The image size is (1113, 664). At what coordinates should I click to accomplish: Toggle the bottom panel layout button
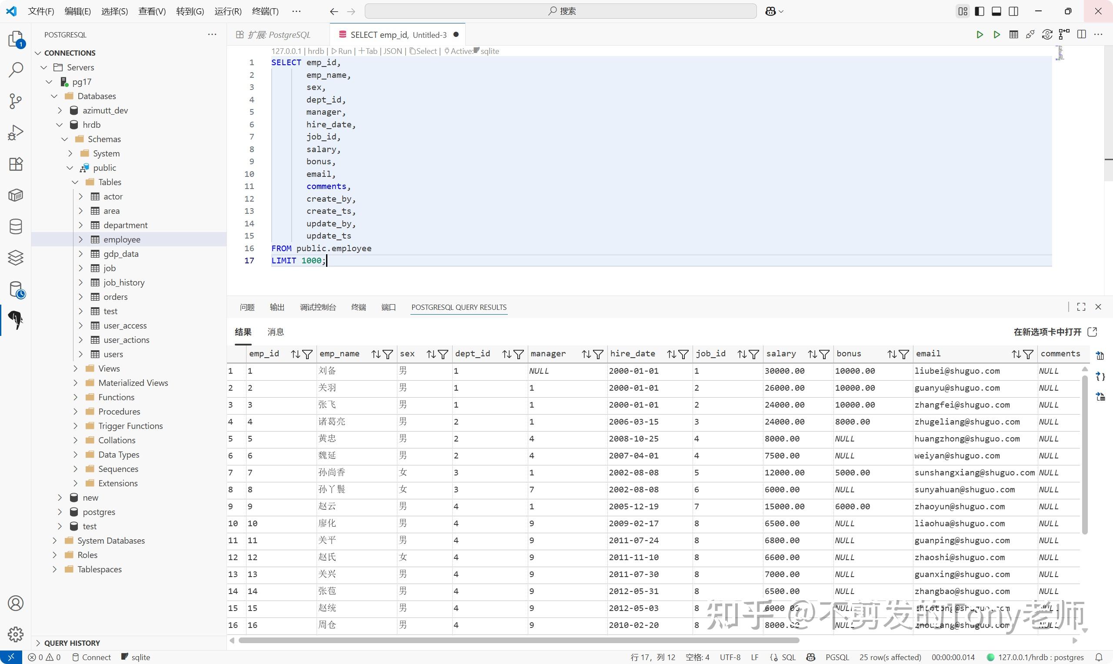pos(996,11)
